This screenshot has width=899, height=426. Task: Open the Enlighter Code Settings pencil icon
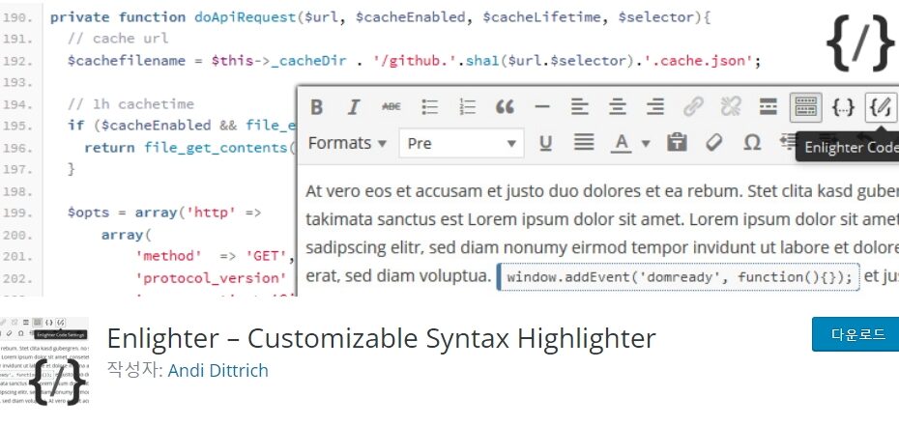[x=881, y=107]
